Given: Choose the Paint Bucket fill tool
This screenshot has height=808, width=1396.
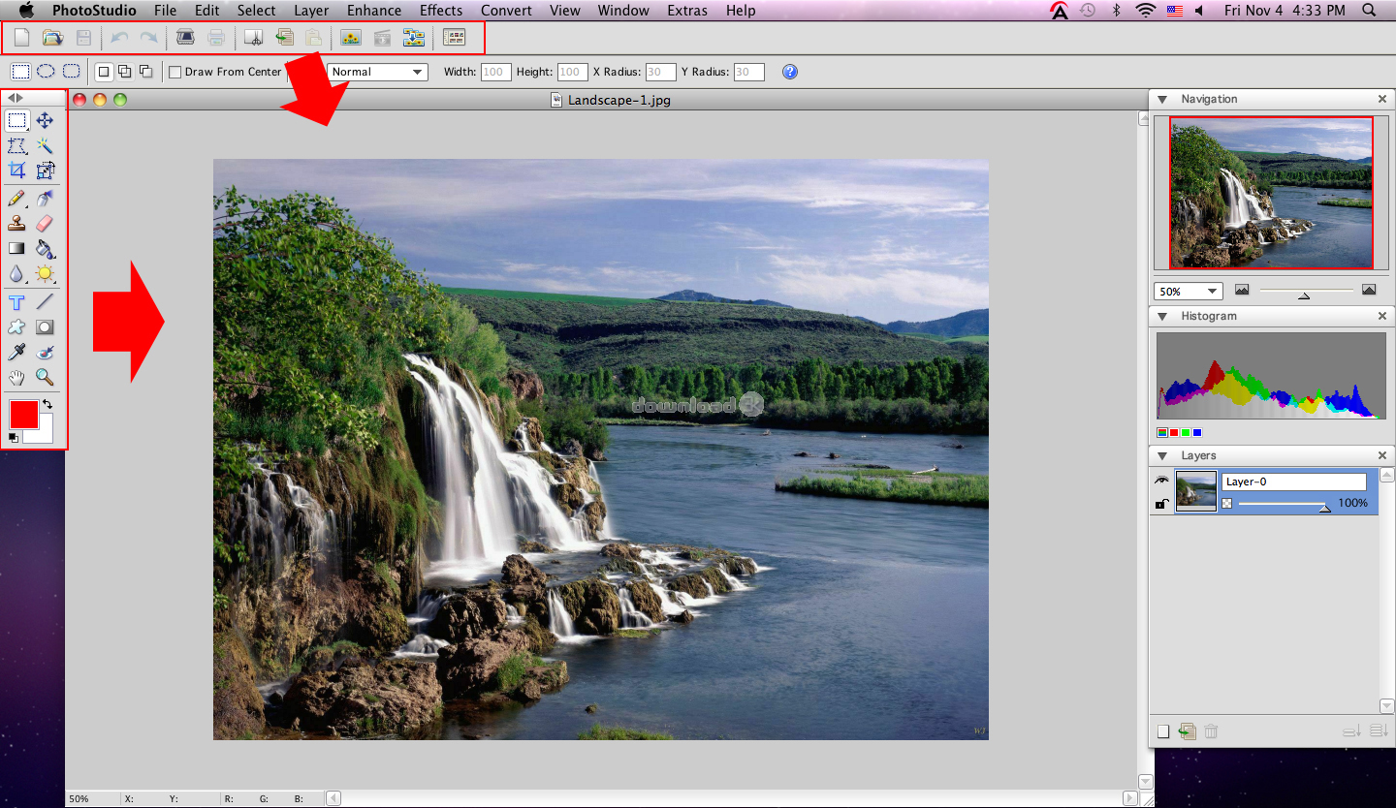Looking at the screenshot, I should click(45, 249).
